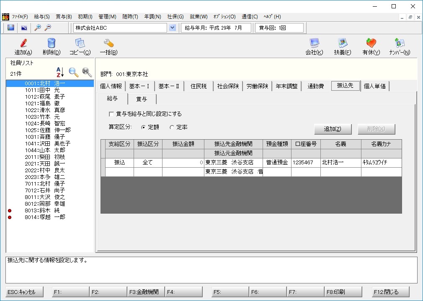
Task: Click the 賞与回: 1回 field
Action: click(x=279, y=28)
